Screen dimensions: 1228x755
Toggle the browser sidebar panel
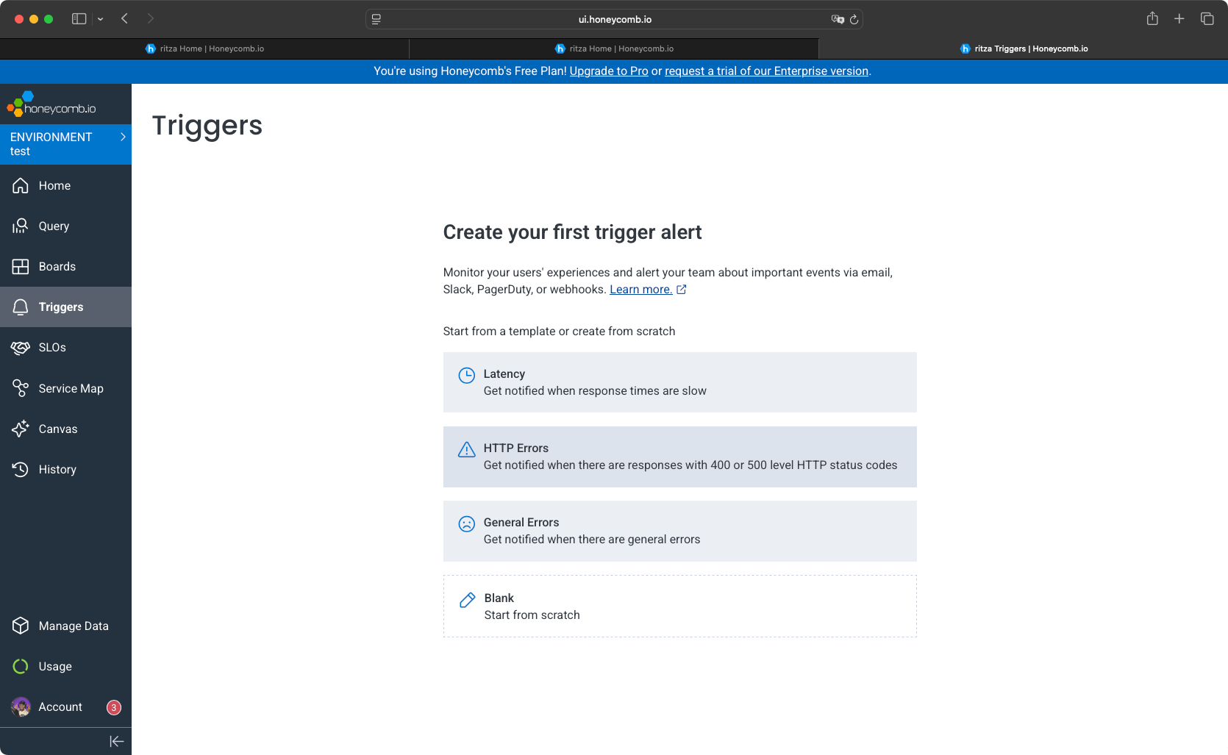coord(79,19)
